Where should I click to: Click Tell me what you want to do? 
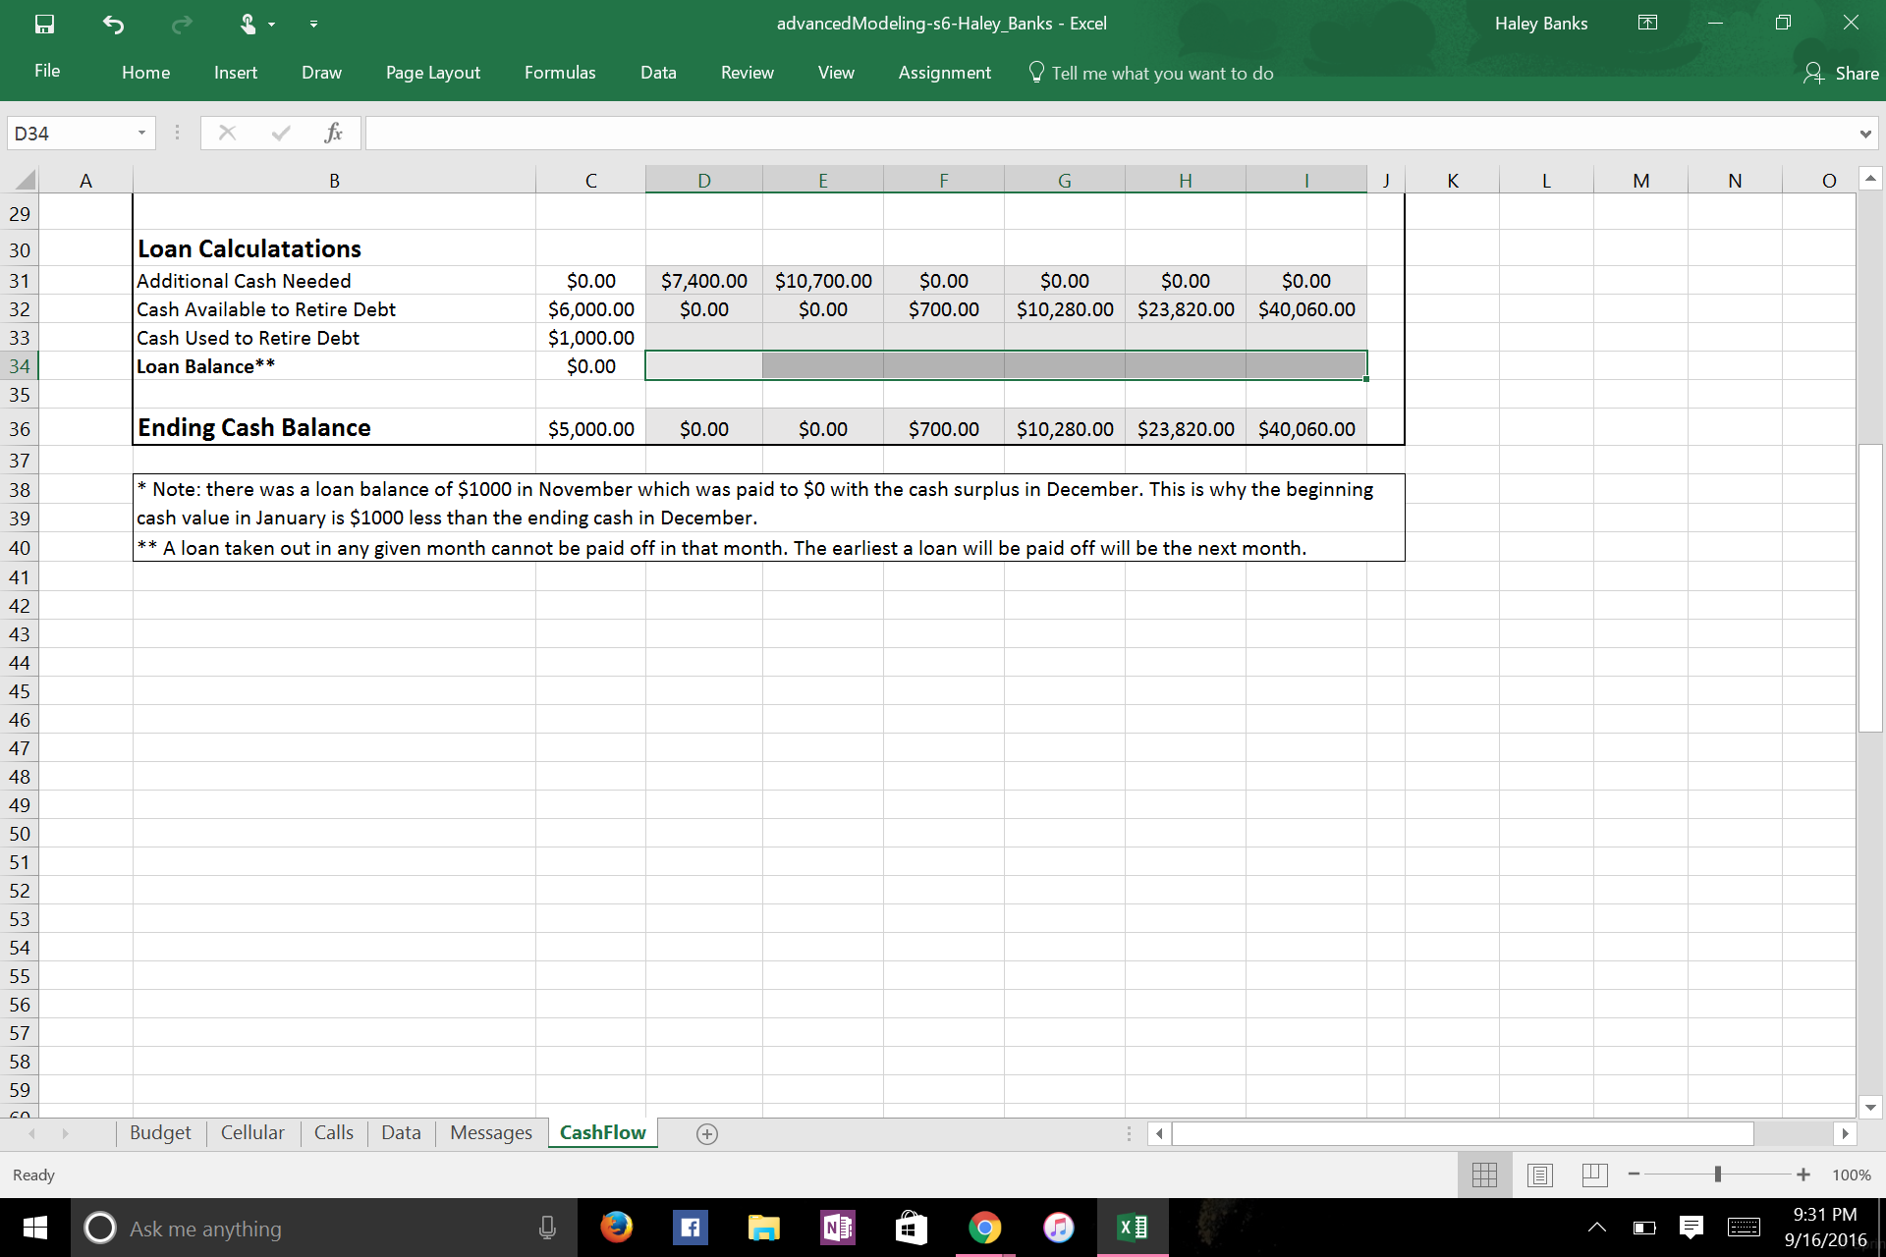pyautogui.click(x=1150, y=73)
